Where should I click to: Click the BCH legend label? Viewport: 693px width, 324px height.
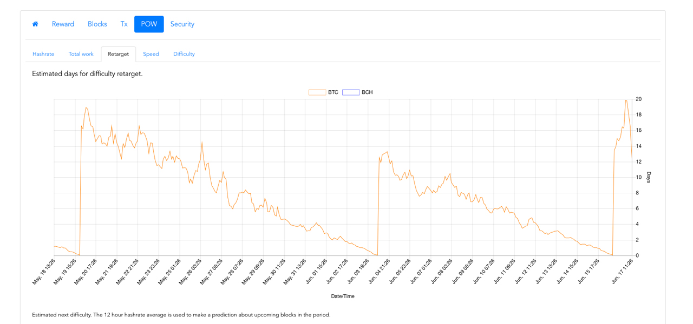click(367, 92)
